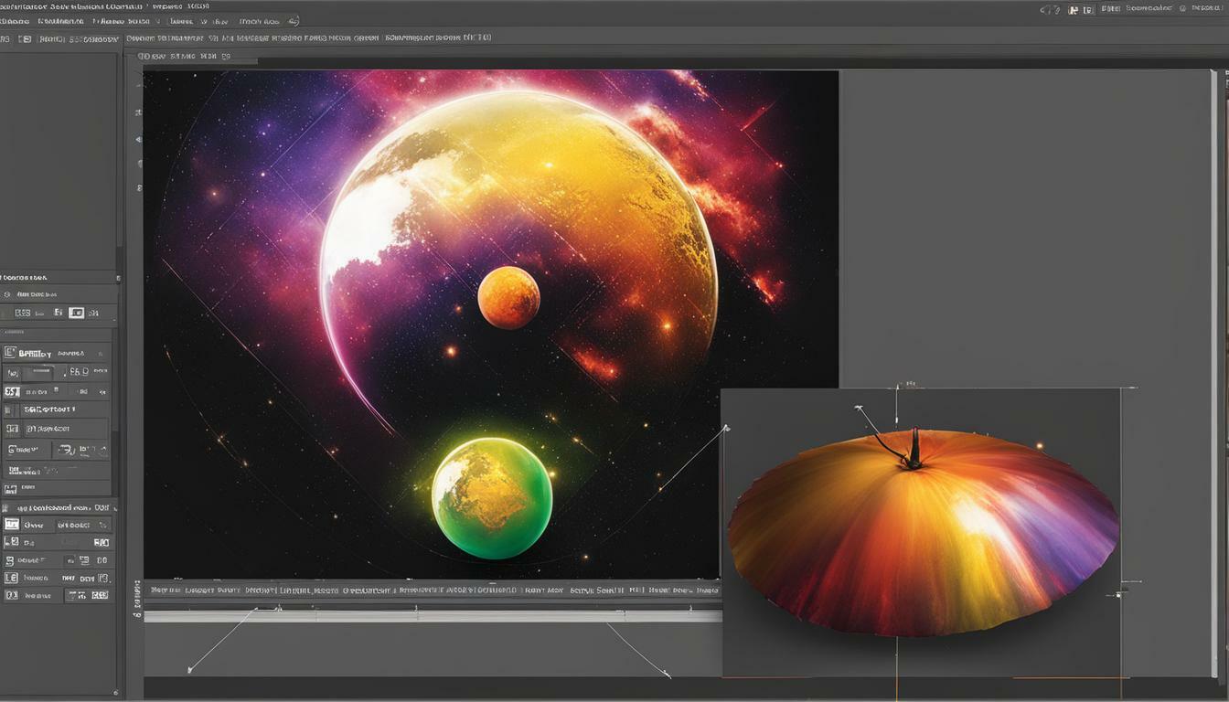The height and width of the screenshot is (702, 1229).
Task: Enable the checkbox next to the second layer entry
Action: 11,541
